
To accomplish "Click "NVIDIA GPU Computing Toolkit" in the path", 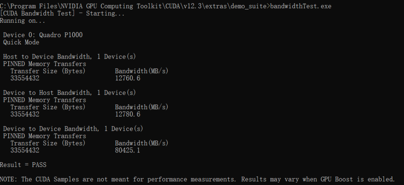I will pos(109,7).
